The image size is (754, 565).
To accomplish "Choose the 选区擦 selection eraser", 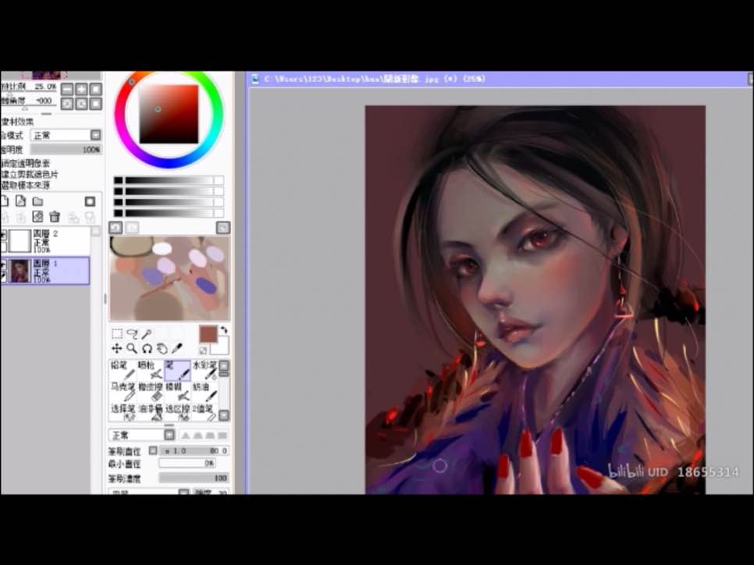I will click(x=177, y=413).
